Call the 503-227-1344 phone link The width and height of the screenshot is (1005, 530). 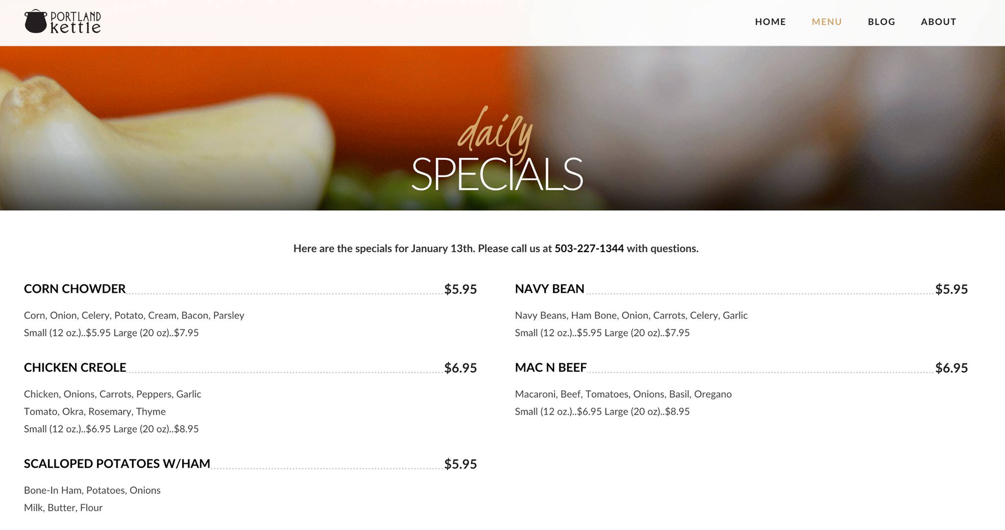click(589, 249)
